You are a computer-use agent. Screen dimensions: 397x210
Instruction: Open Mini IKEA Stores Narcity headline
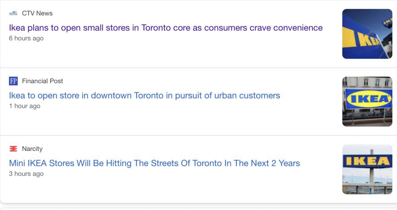point(154,163)
